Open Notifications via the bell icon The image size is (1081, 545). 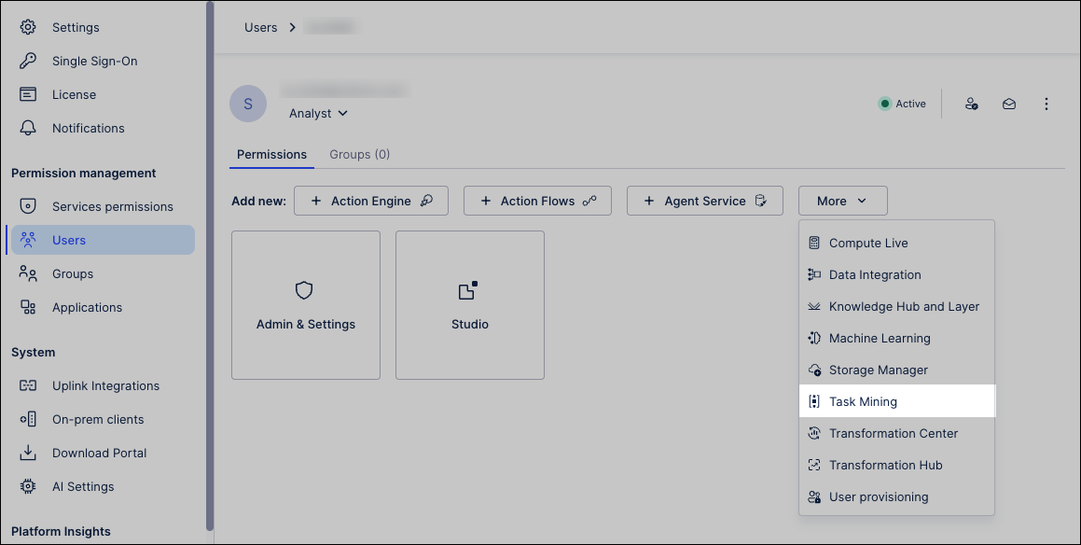28,128
